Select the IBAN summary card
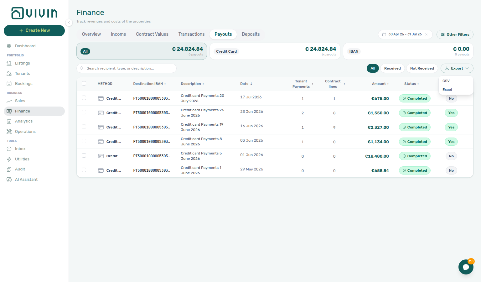Viewport: 481px width, 282px height. (x=408, y=51)
